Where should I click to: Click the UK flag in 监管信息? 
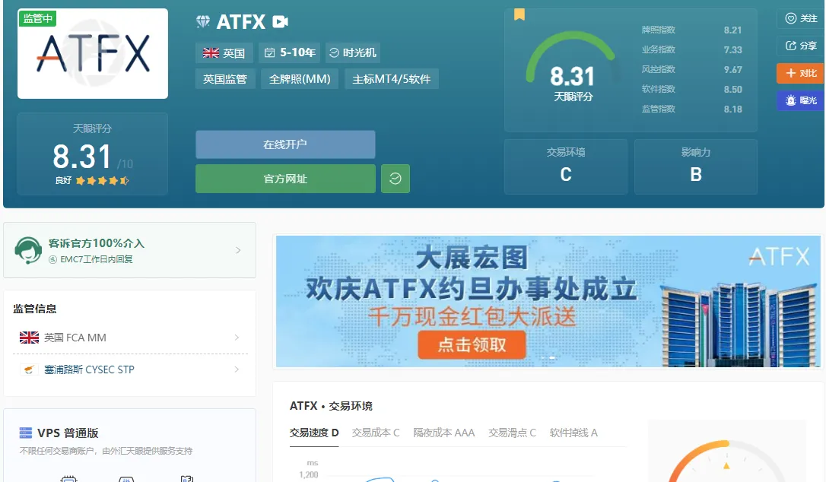tap(29, 338)
